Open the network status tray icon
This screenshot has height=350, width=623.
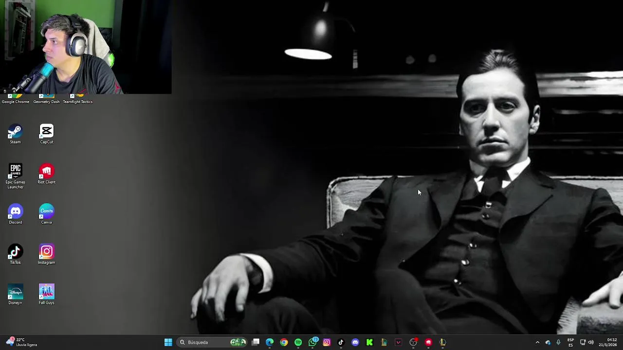(583, 342)
